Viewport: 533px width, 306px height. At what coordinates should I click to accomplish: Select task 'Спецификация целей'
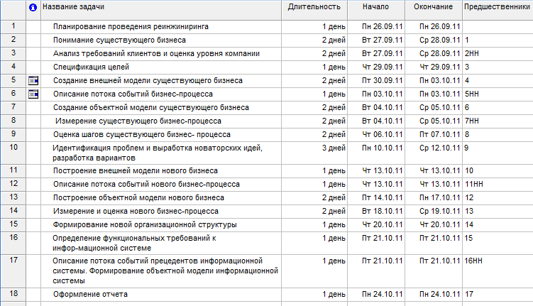pos(91,67)
